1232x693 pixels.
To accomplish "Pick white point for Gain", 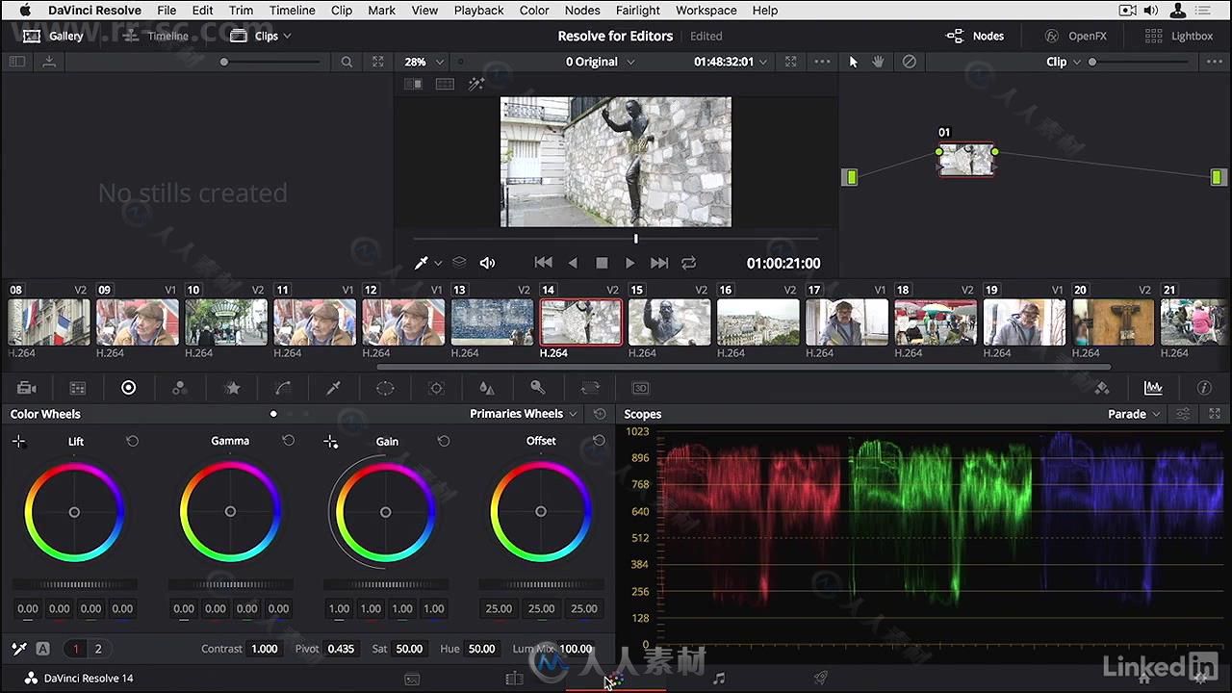I will pyautogui.click(x=330, y=442).
